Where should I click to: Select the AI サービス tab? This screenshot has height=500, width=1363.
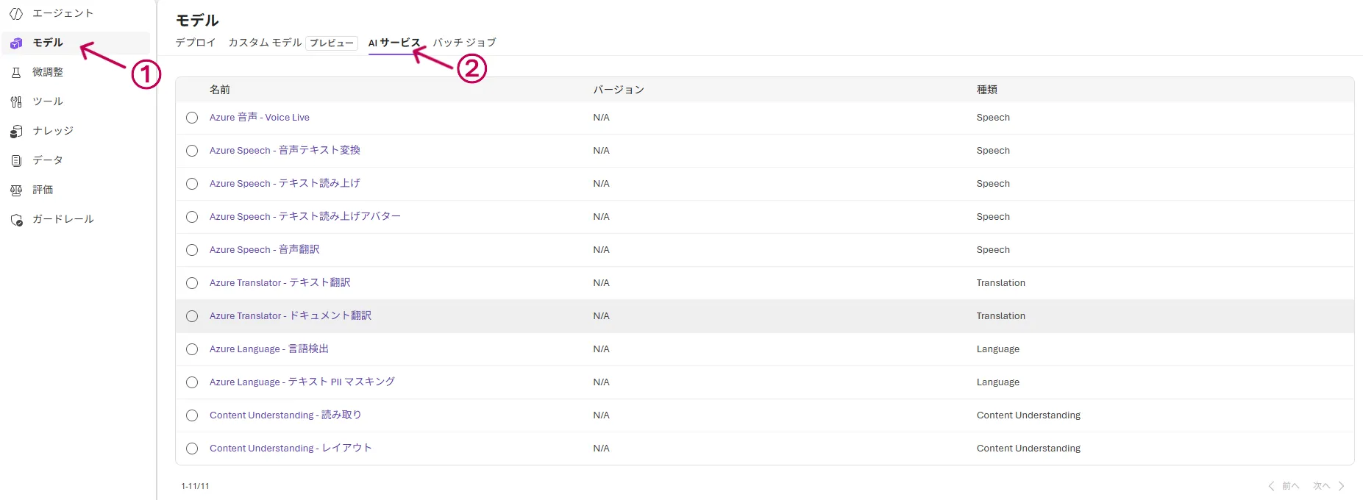coord(394,43)
